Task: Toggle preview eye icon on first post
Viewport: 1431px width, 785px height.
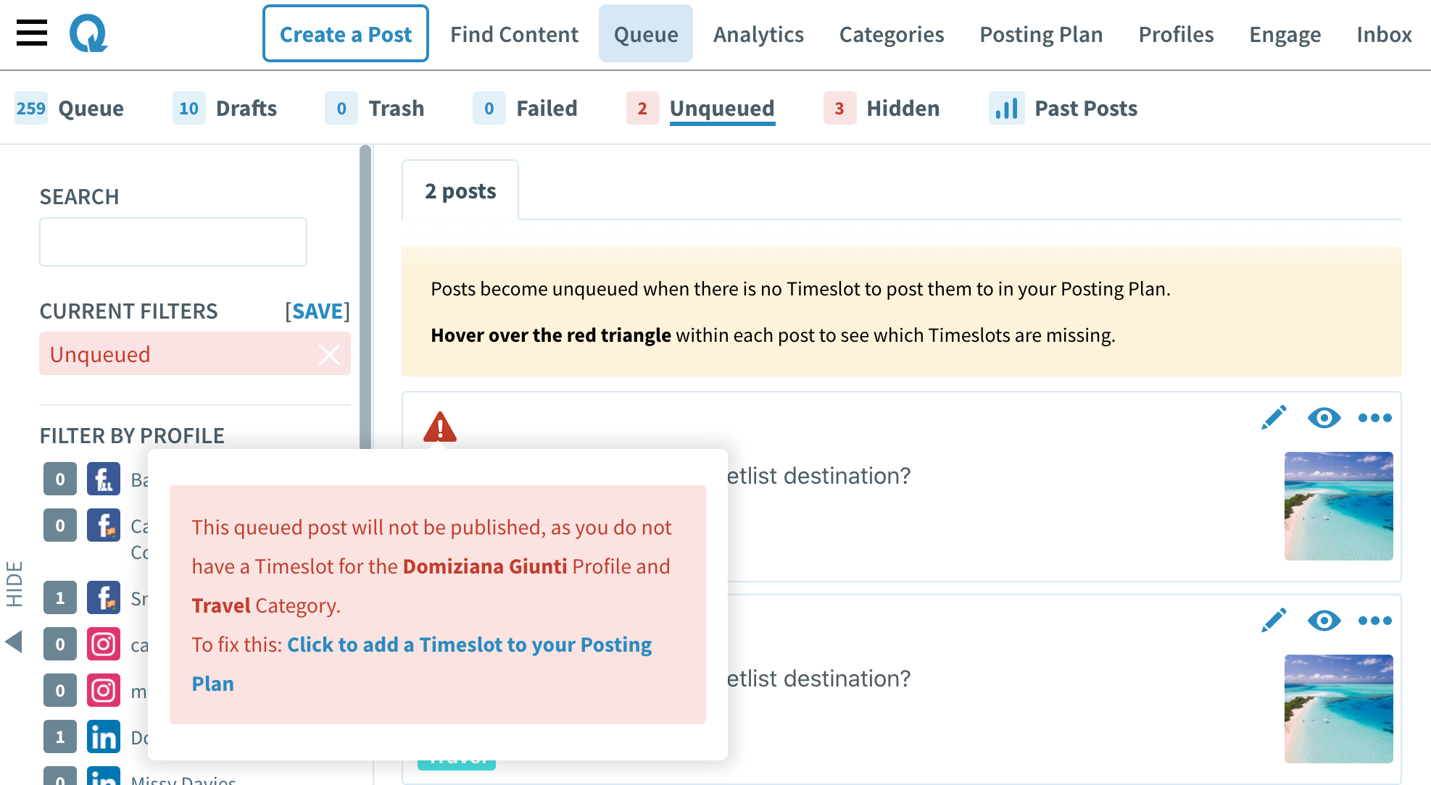Action: click(x=1324, y=418)
